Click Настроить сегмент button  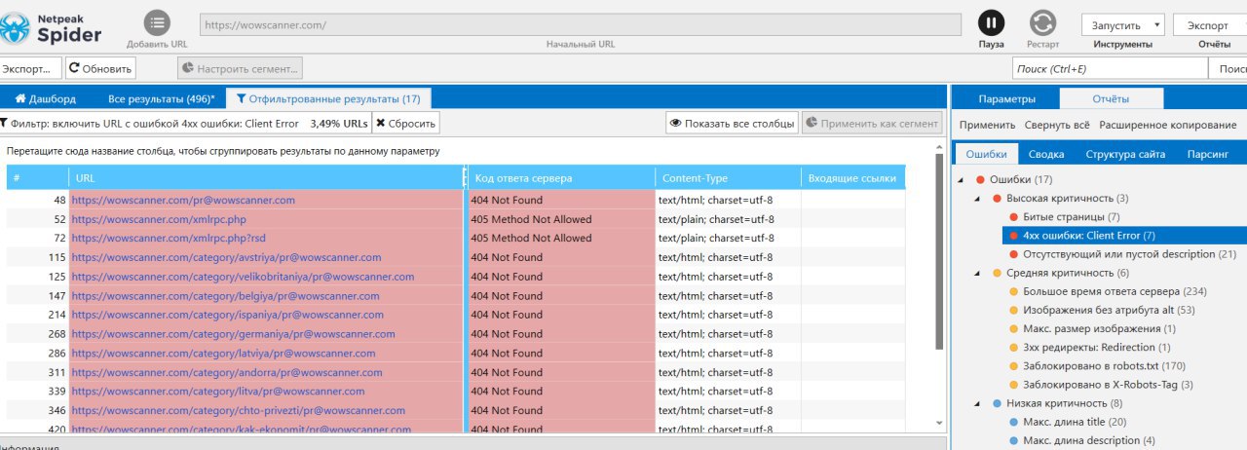click(240, 68)
